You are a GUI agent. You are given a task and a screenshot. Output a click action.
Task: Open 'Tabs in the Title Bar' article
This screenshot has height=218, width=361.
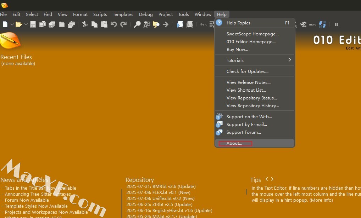[40, 188]
